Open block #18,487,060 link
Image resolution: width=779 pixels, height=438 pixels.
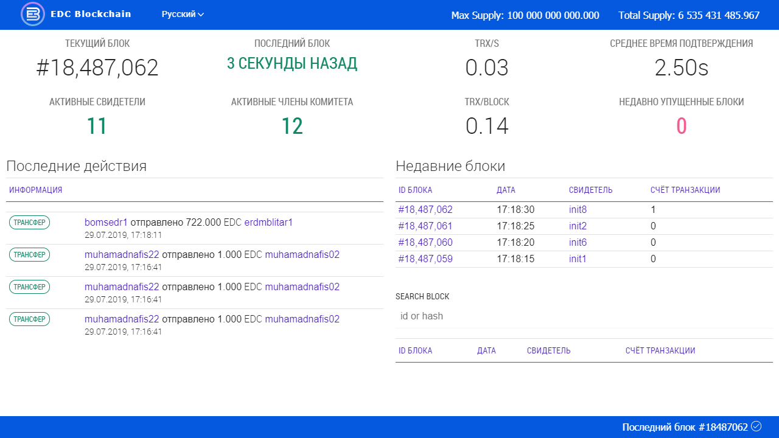tap(425, 243)
